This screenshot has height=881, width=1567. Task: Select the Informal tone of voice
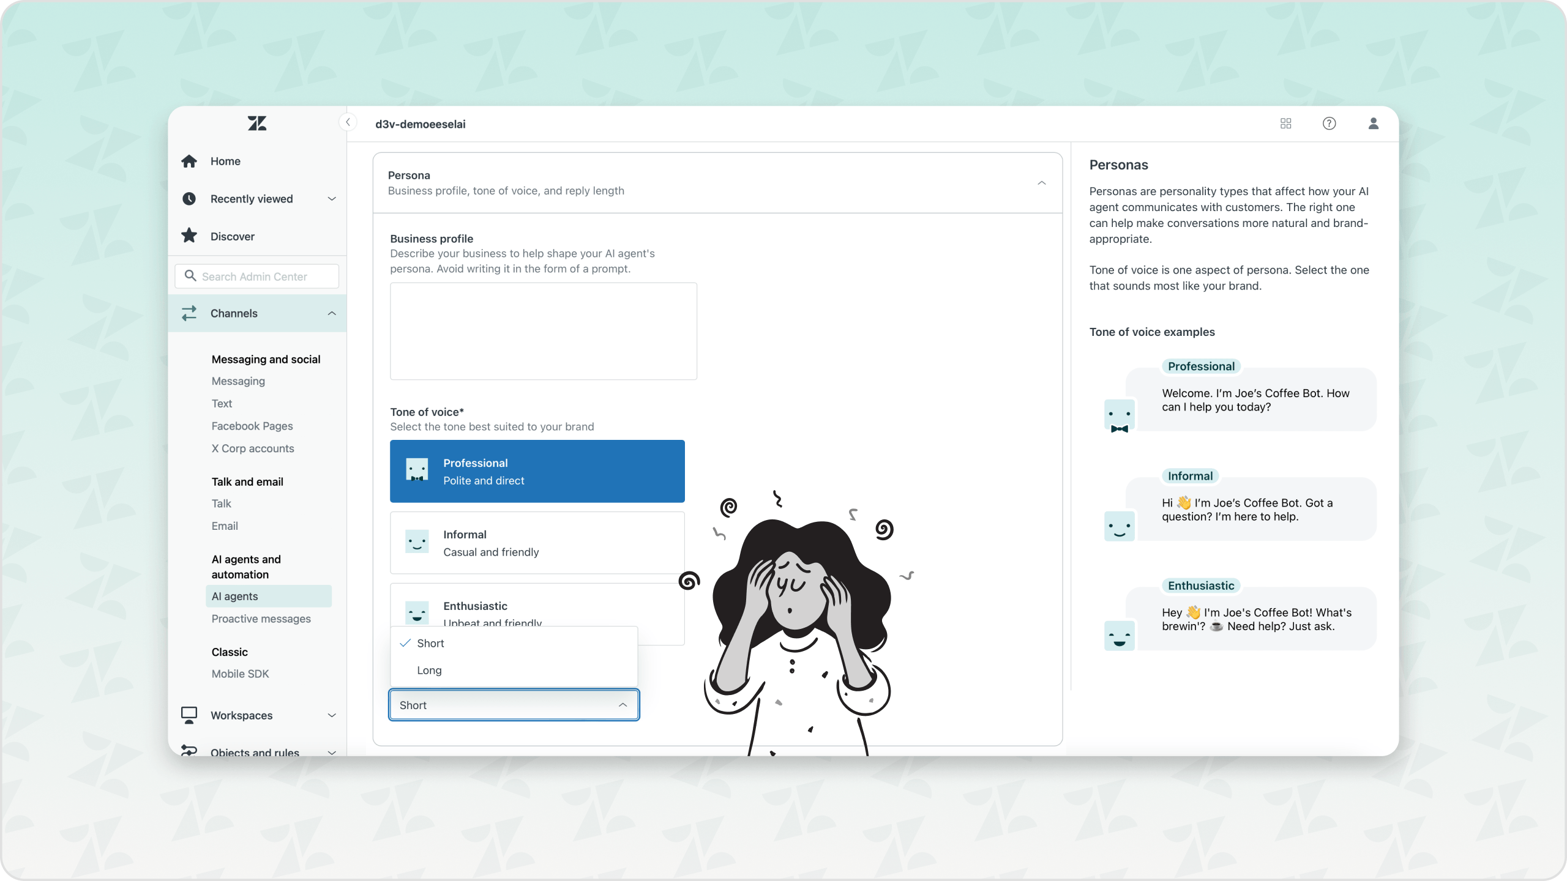[537, 542]
